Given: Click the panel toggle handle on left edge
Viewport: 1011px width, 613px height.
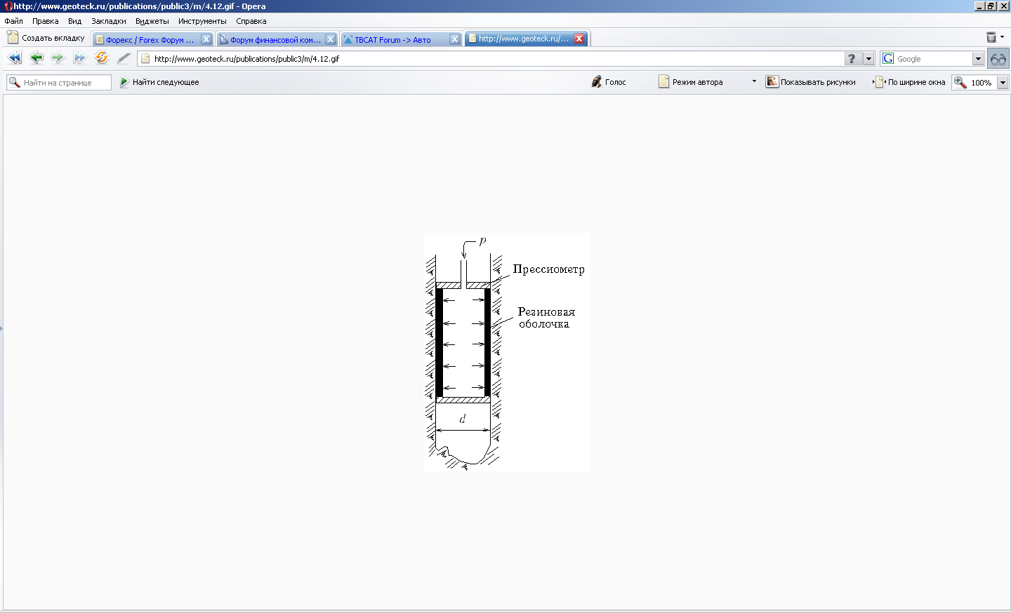Looking at the screenshot, I should tap(1, 328).
